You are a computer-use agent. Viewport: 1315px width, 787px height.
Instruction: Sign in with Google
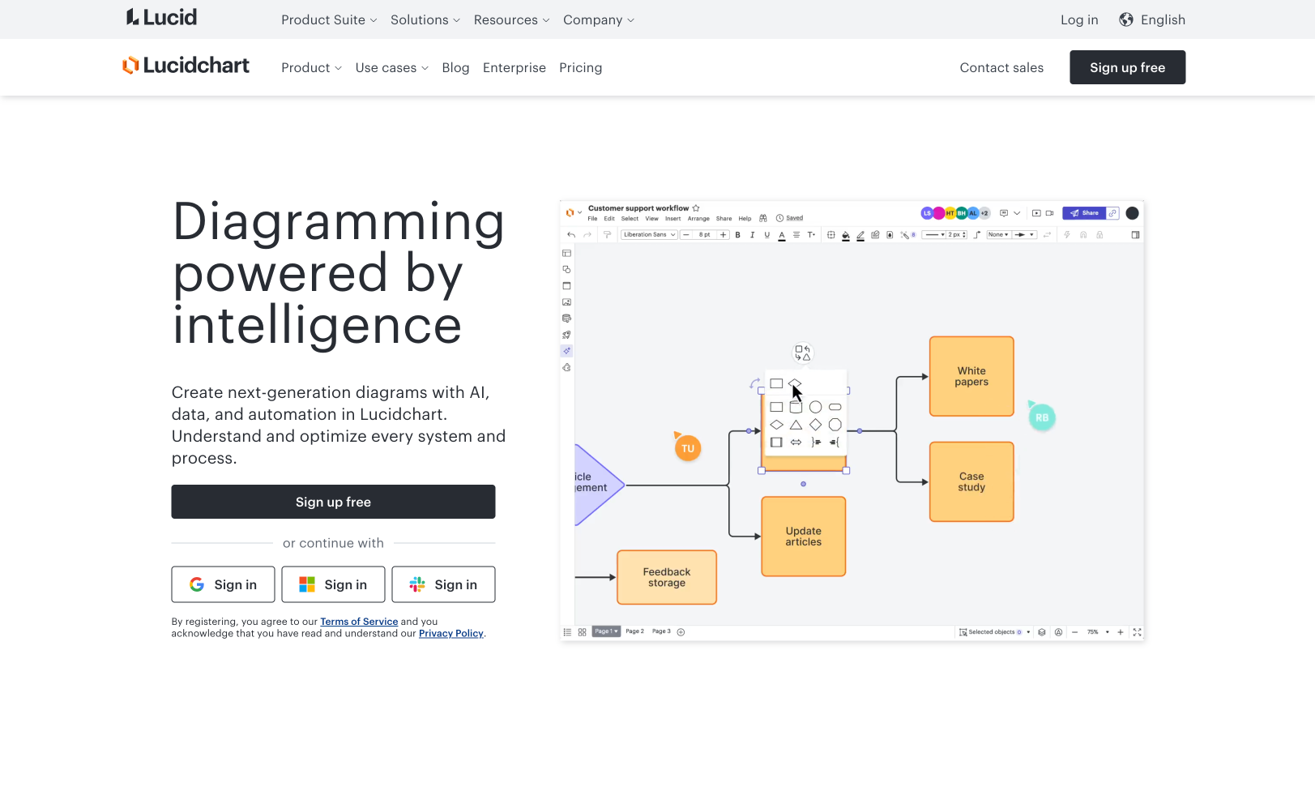(x=223, y=584)
